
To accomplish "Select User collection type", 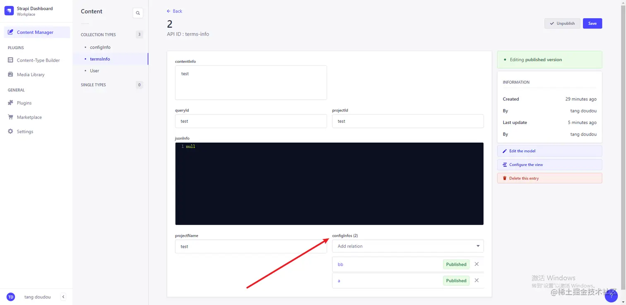I will [x=94, y=71].
